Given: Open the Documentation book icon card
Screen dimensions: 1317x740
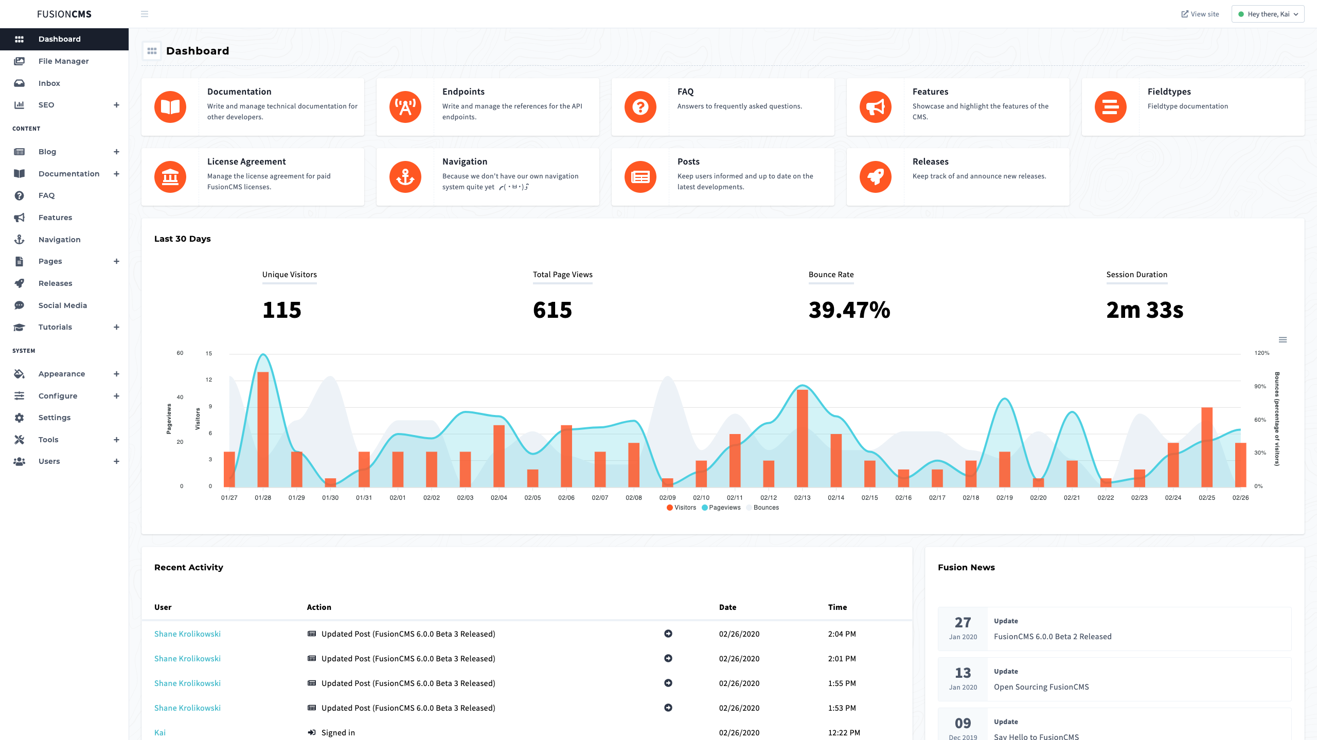Looking at the screenshot, I should coord(170,107).
